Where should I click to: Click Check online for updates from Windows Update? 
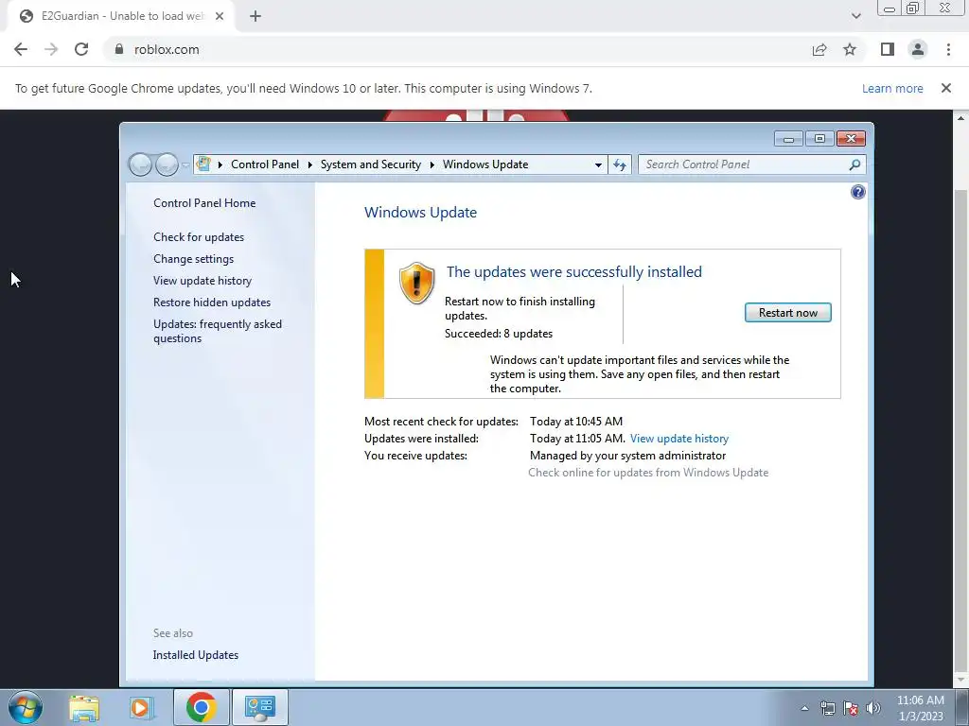[648, 473]
